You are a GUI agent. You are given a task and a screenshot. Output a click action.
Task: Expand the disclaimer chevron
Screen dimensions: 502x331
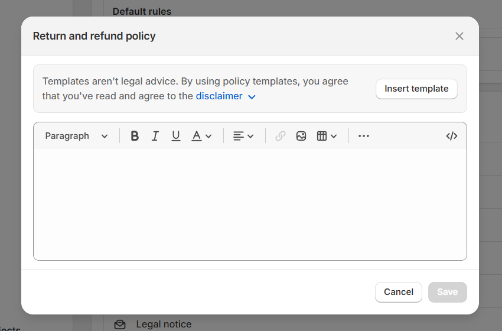point(252,97)
